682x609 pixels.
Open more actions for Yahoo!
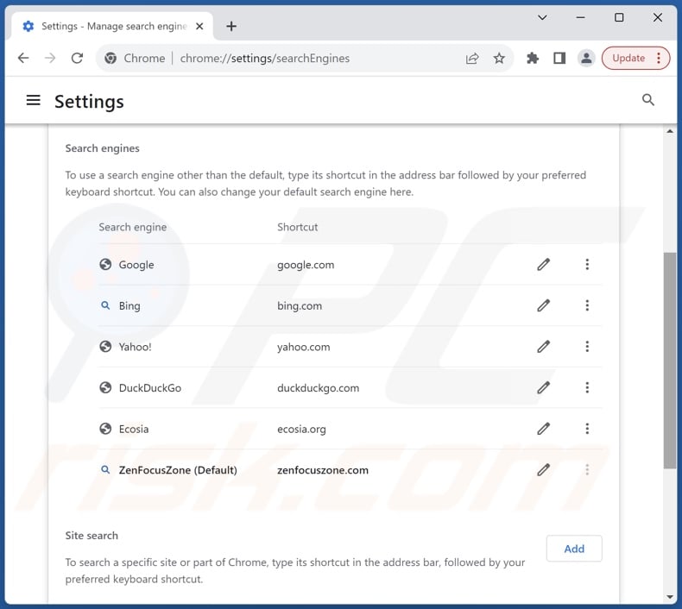tap(587, 347)
